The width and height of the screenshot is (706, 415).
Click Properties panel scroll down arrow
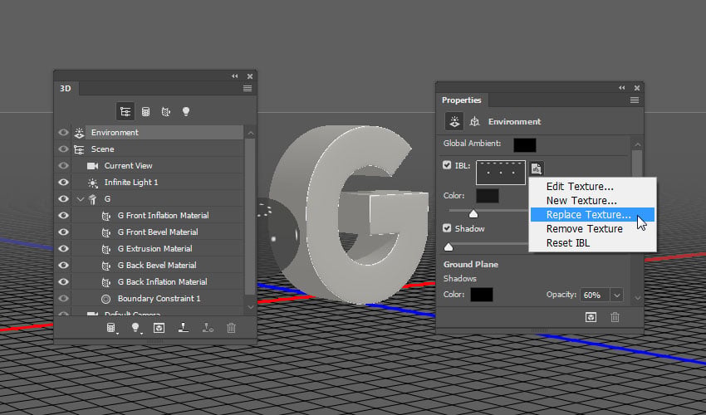pos(638,298)
